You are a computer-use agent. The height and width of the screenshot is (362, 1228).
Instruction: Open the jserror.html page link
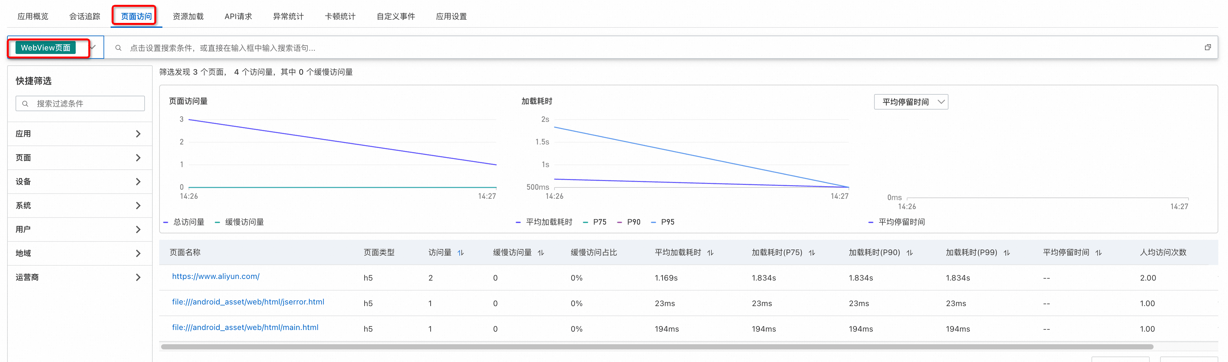(x=248, y=302)
